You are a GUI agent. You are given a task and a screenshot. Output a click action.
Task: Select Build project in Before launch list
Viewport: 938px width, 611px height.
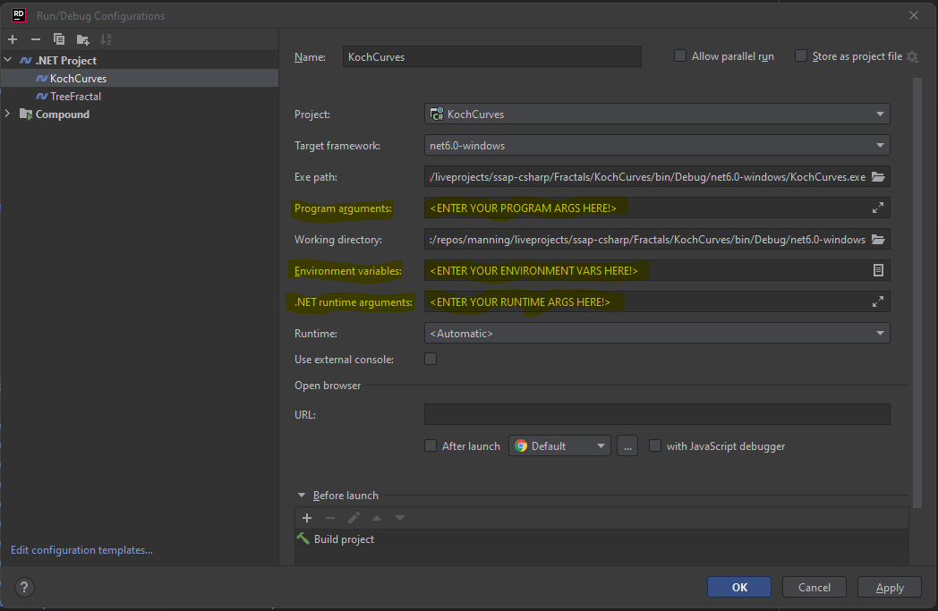pos(344,539)
